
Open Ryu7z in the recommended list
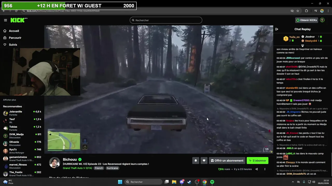(22, 151)
